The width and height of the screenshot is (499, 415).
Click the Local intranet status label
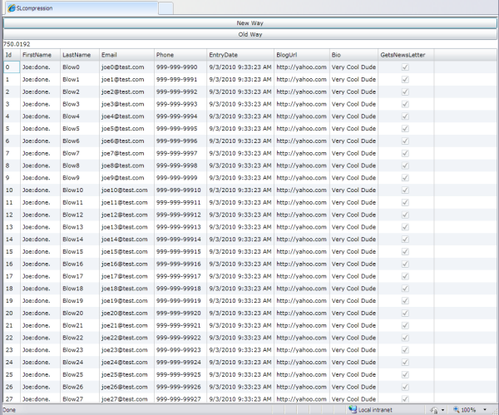[375, 410]
